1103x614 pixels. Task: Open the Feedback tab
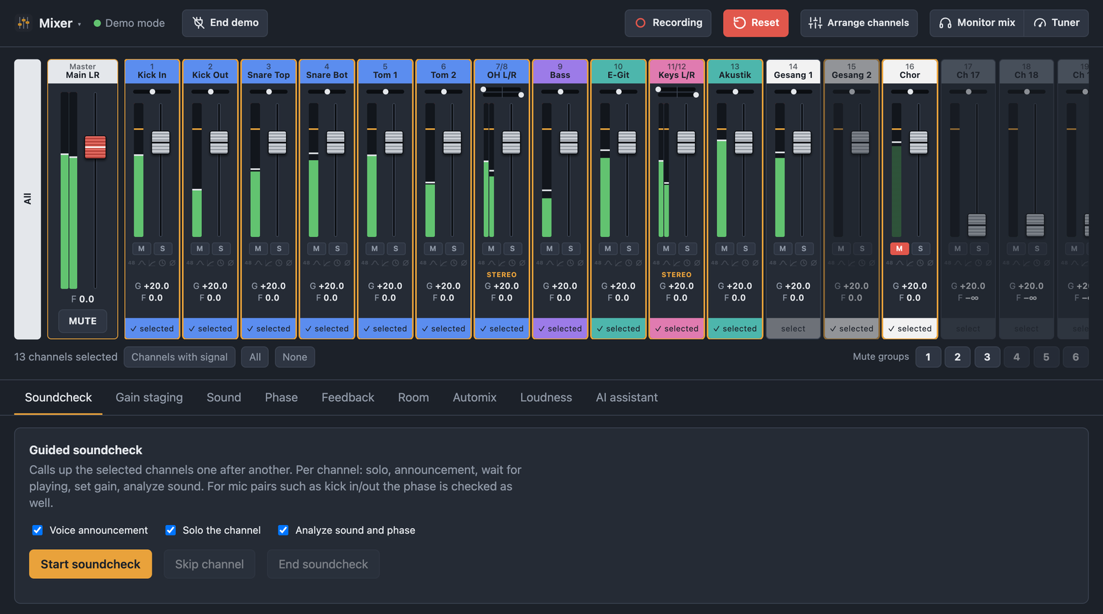(x=348, y=398)
